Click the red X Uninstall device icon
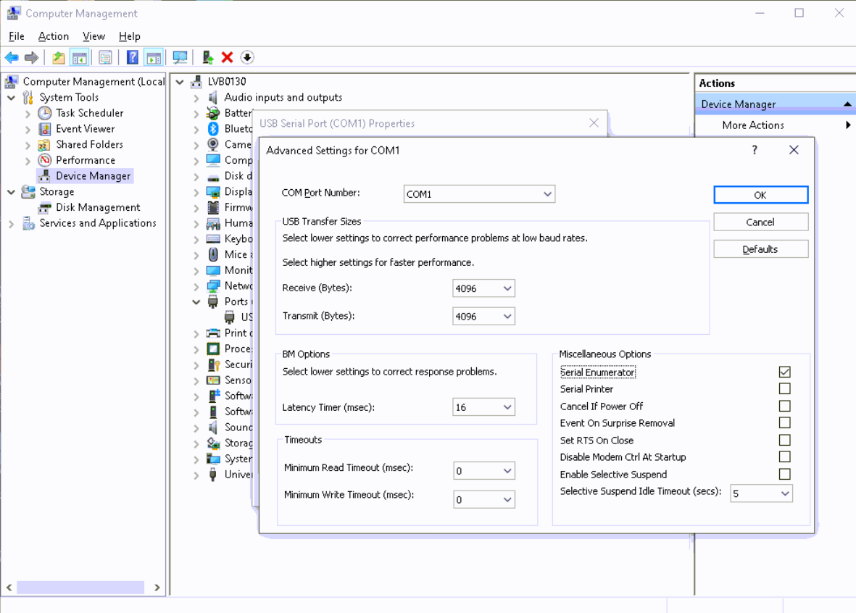 click(227, 57)
